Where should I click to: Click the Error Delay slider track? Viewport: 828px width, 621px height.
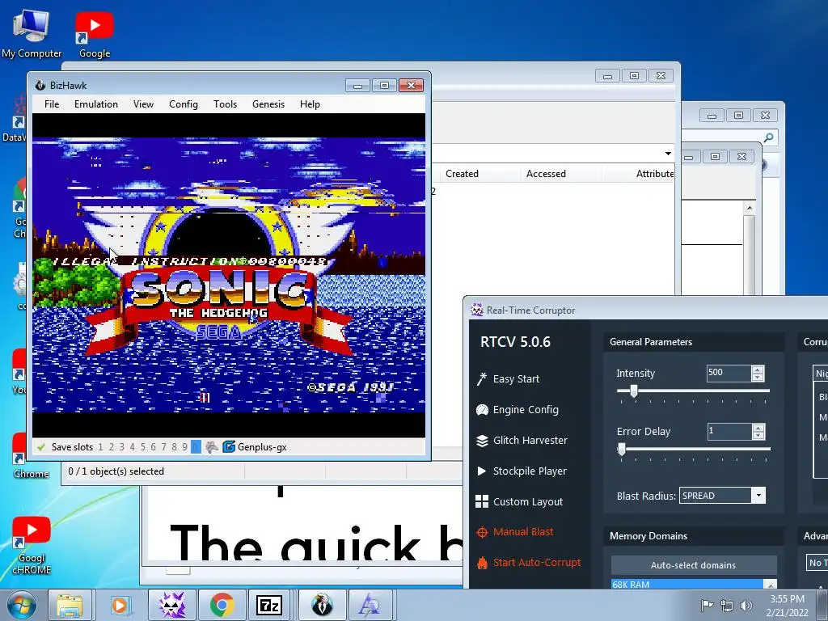point(693,449)
